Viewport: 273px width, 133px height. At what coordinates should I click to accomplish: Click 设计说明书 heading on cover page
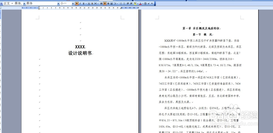80,53
